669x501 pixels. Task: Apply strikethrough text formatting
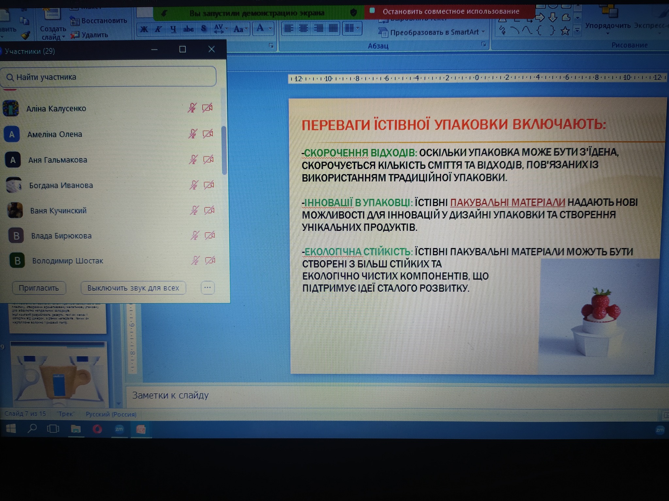(x=188, y=29)
